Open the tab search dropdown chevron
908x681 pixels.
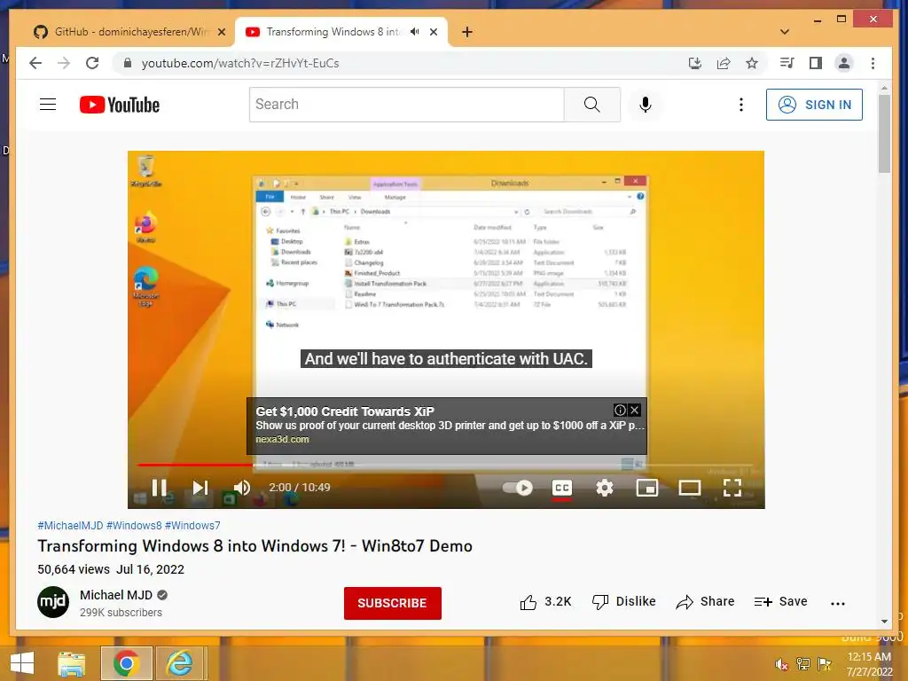(x=785, y=32)
